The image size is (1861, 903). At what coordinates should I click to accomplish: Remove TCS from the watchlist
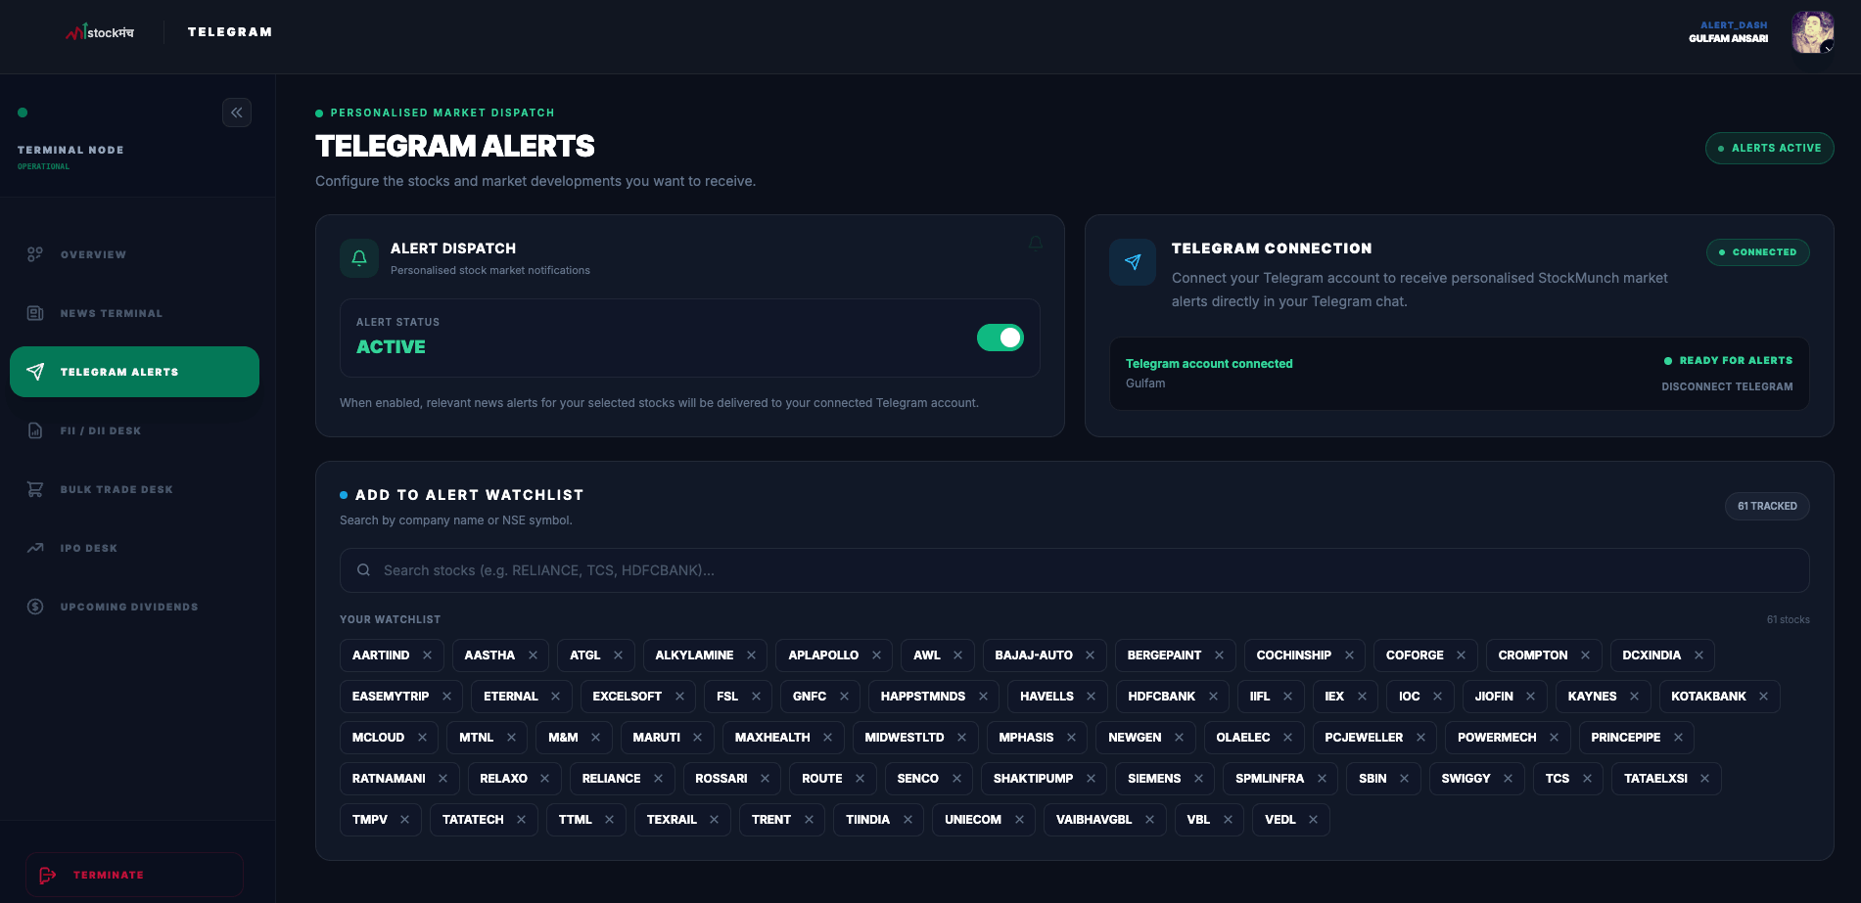[1587, 779]
